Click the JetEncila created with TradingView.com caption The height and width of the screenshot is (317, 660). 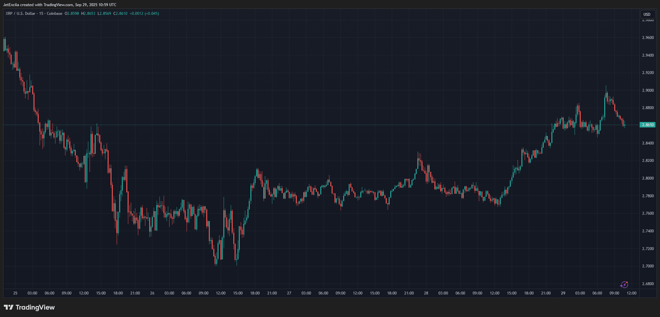pos(60,5)
